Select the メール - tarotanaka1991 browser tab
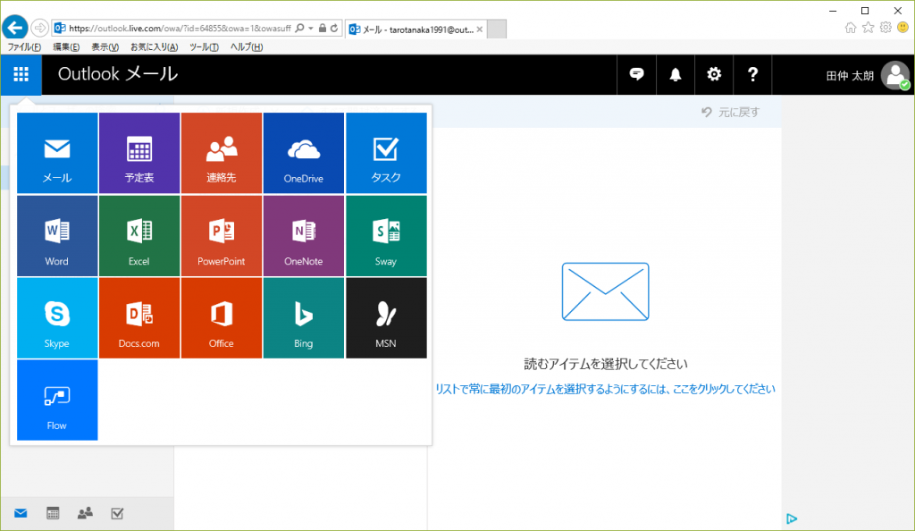This screenshot has height=531, width=915. tap(416, 29)
